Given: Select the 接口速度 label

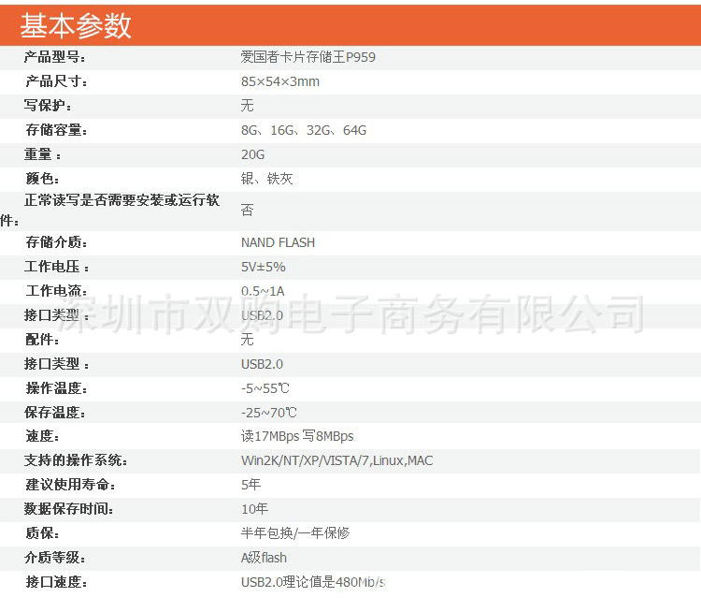Looking at the screenshot, I should 56,582.
